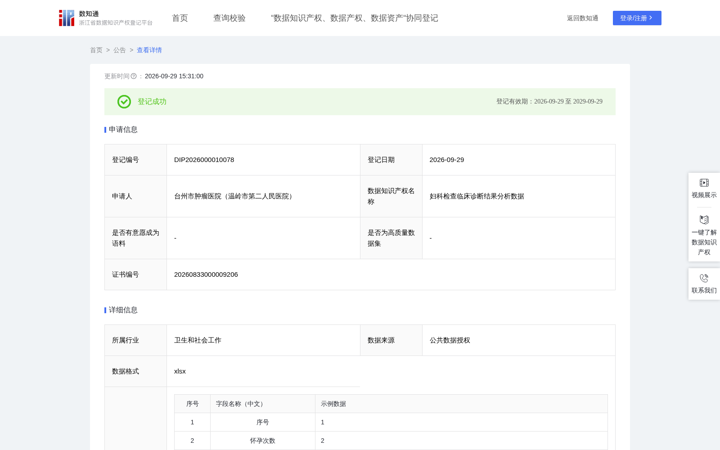Click the 联系我们 phone icon
The height and width of the screenshot is (450, 720).
tap(704, 278)
